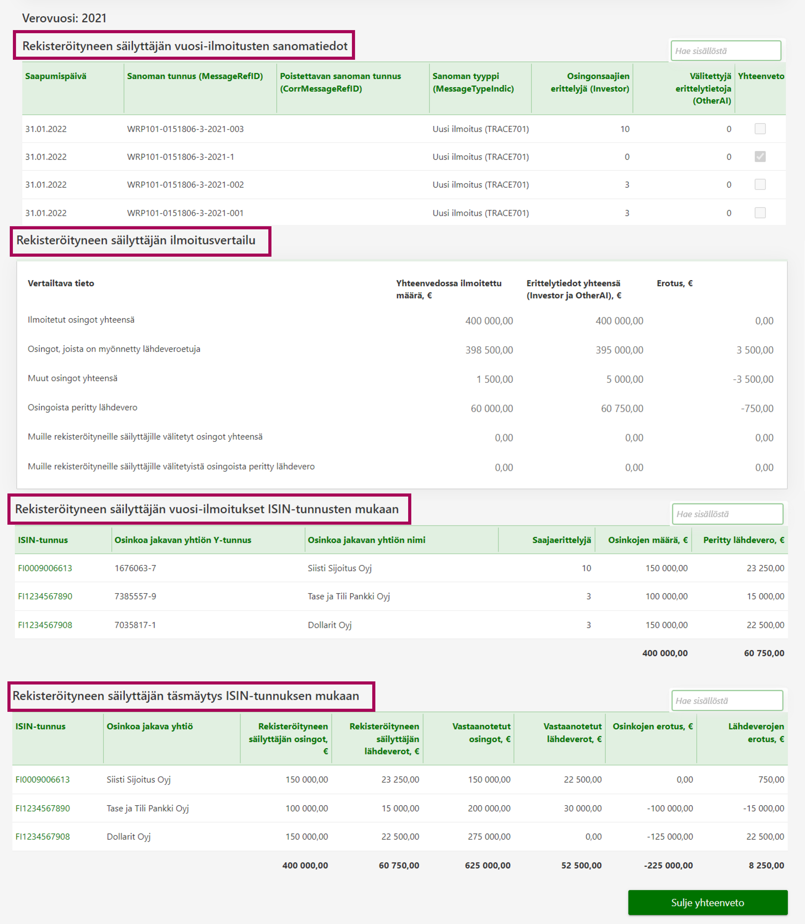The width and height of the screenshot is (805, 924).
Task: Toggle checked Yhteenveto checkbox for message 2021-1
Action: click(760, 157)
